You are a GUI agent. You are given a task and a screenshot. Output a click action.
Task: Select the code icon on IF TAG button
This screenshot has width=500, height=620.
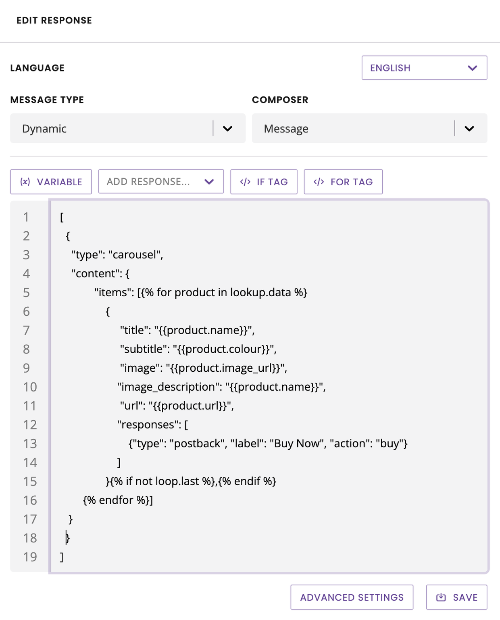[x=244, y=182]
